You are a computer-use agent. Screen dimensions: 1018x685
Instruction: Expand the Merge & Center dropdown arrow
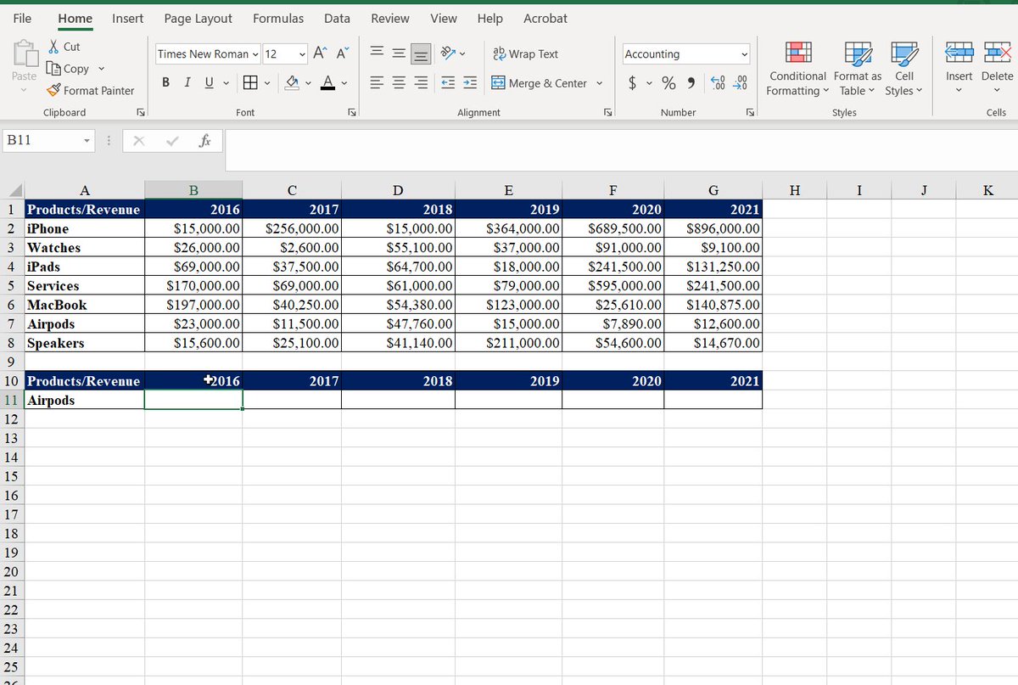pos(600,83)
